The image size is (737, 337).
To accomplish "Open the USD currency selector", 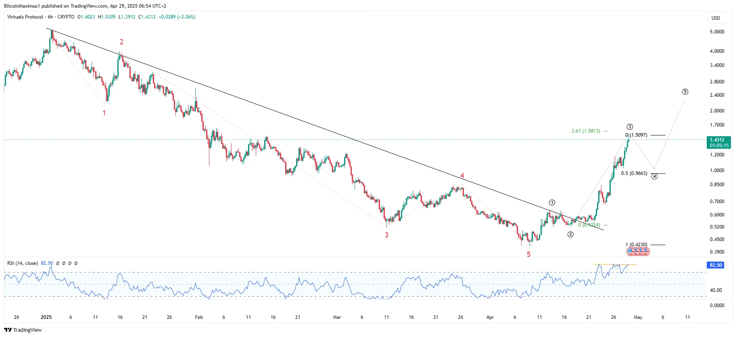I will coord(720,18).
